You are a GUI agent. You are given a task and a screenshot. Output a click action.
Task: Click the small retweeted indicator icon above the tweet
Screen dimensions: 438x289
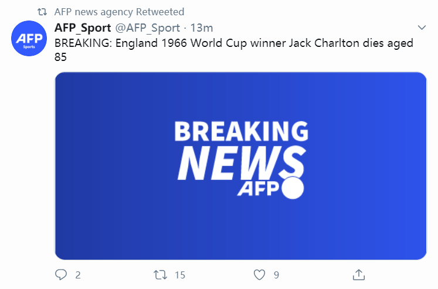pyautogui.click(x=42, y=12)
